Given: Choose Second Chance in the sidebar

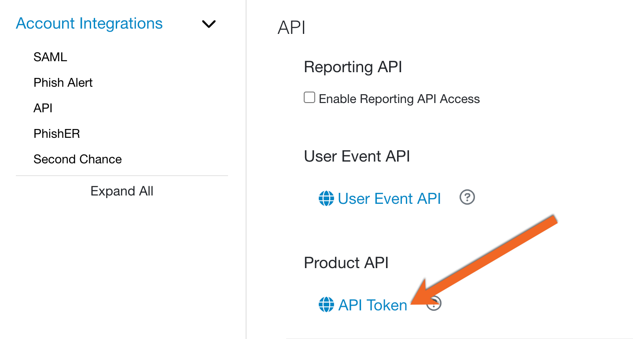Looking at the screenshot, I should (77, 159).
